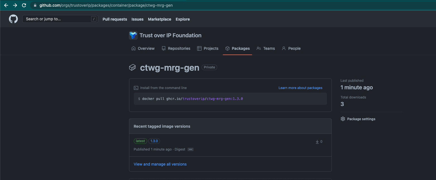Switch to the People tab

pos(291,48)
